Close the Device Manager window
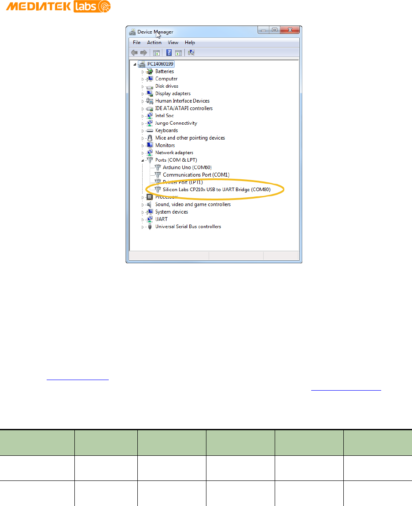 290,30
